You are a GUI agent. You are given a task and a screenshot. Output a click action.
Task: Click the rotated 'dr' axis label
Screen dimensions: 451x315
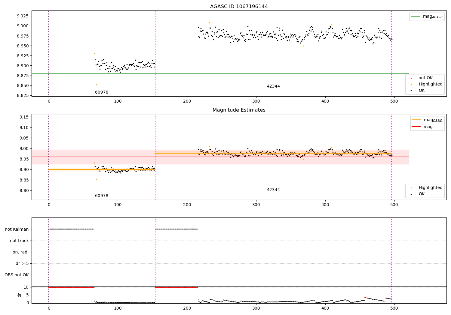coord(20,295)
